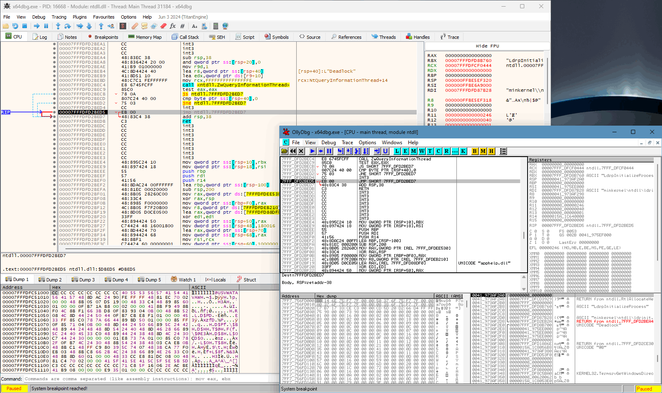
Task: Launch the Scylla plugin icon
Action: click(122, 26)
